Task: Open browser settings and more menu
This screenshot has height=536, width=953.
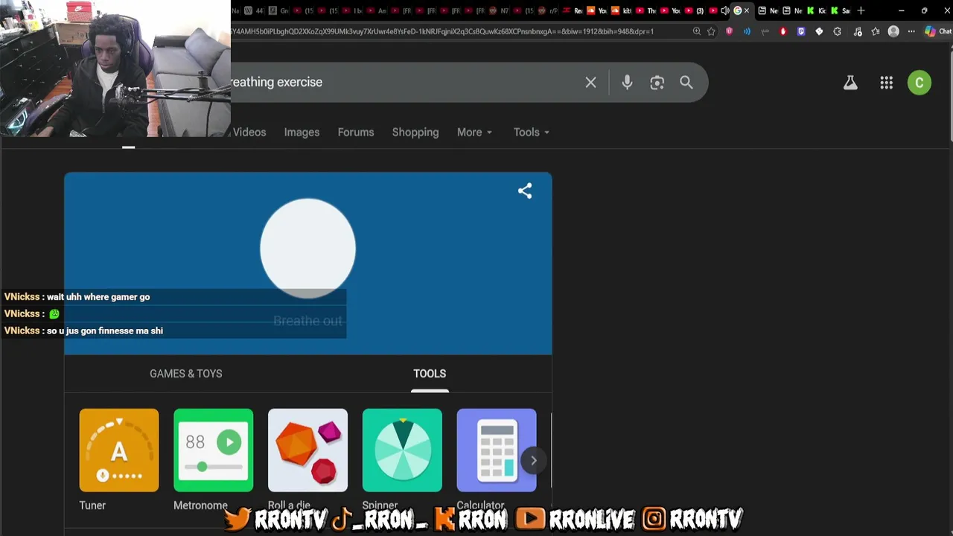Action: pyautogui.click(x=911, y=31)
